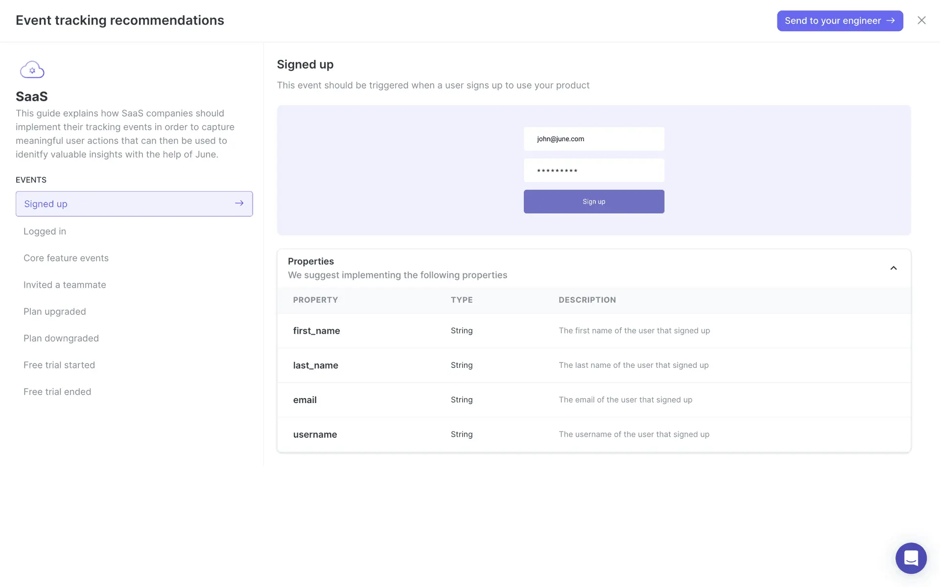
Task: Click the SaaS cloud icon
Action: (x=32, y=70)
